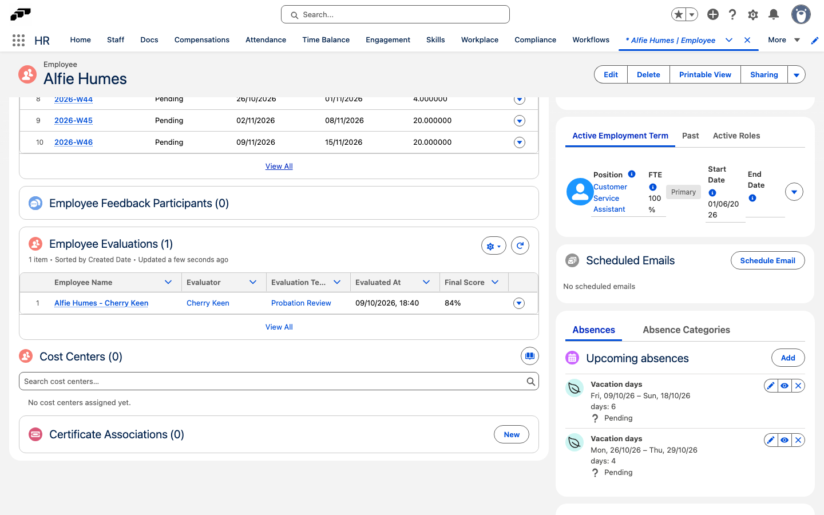Switch to the Past employment tab
This screenshot has width=824, height=515.
pyautogui.click(x=690, y=136)
